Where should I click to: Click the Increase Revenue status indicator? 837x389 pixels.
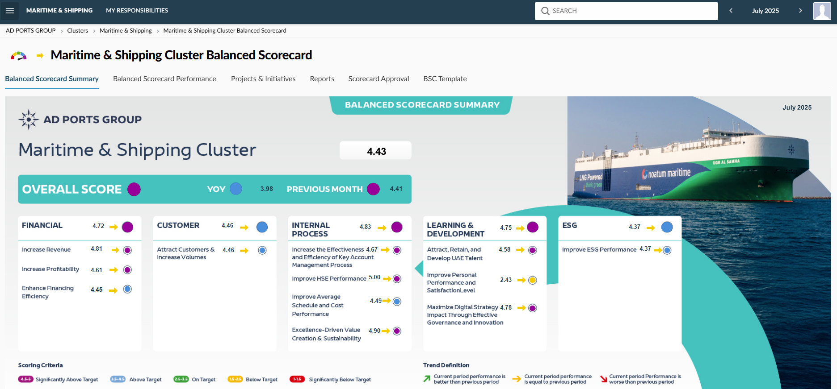tap(127, 250)
